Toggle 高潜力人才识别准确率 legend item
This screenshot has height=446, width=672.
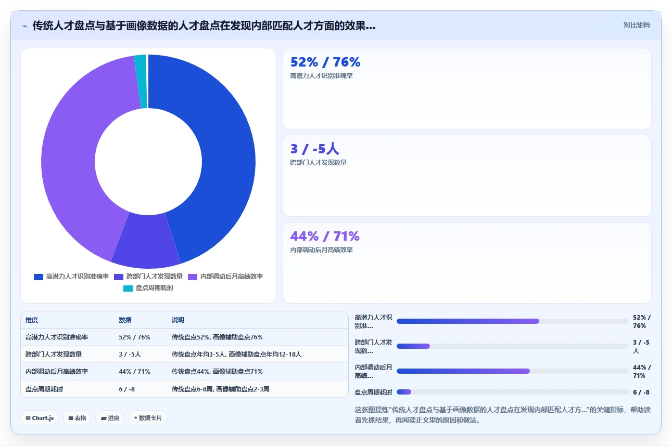[71, 277]
